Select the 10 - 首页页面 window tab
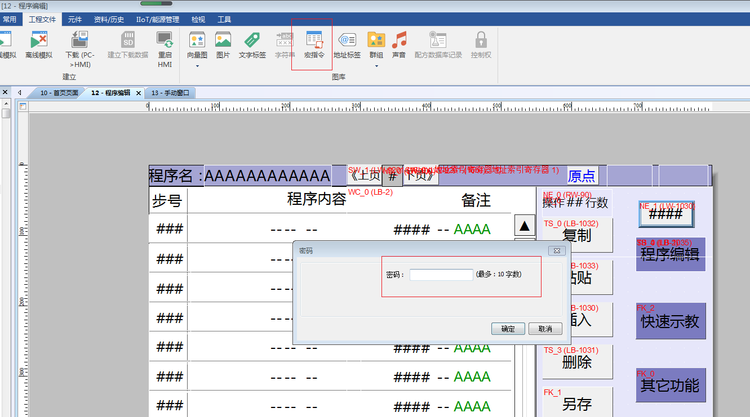This screenshot has width=750, height=417. [59, 93]
